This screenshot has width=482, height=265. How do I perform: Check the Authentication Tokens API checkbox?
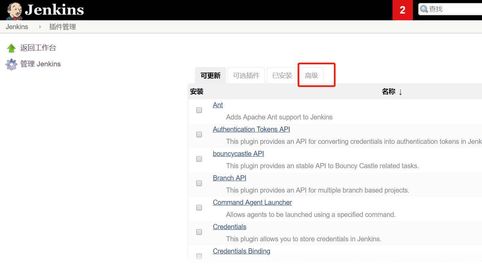tap(199, 134)
